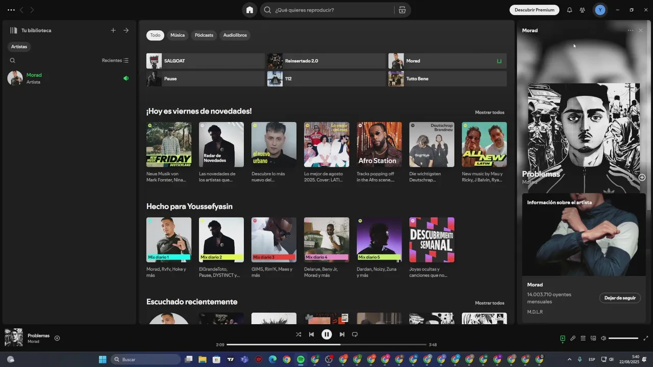Open the 112 shortcut tile
653x367 pixels.
tap(326, 78)
